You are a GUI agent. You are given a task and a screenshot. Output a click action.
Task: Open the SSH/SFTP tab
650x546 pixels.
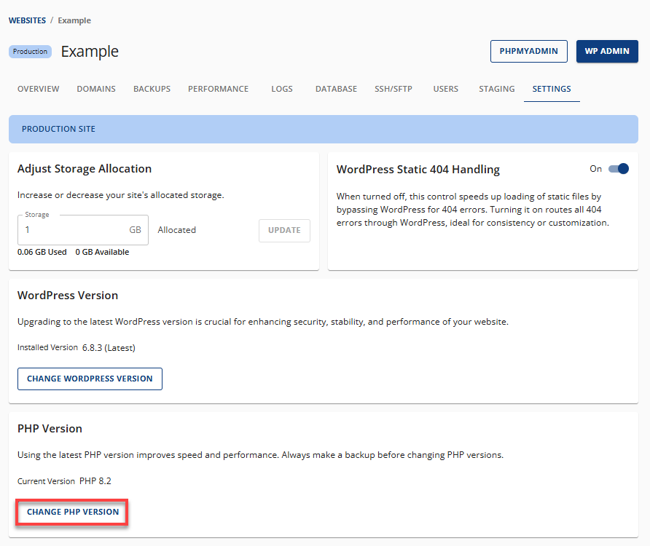(393, 89)
